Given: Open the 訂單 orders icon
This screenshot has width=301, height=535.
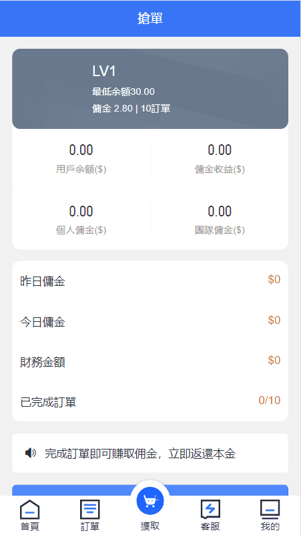Looking at the screenshot, I should pos(90,509).
